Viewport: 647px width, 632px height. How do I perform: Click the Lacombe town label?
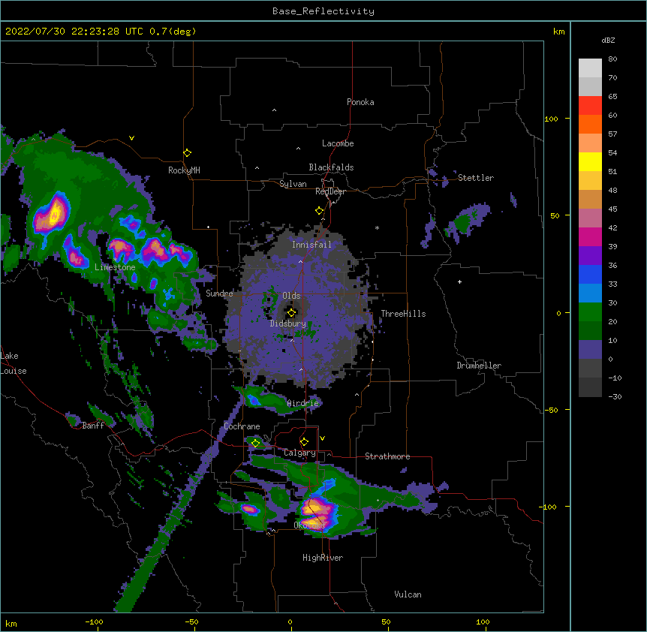click(338, 143)
